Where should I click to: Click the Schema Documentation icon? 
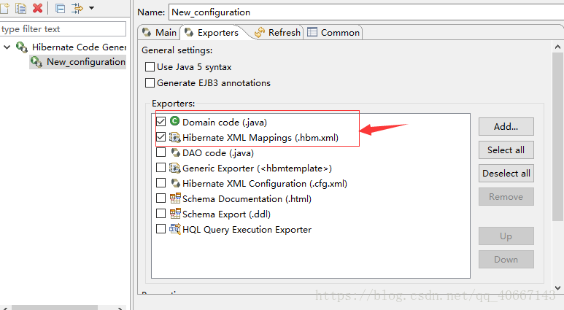175,198
